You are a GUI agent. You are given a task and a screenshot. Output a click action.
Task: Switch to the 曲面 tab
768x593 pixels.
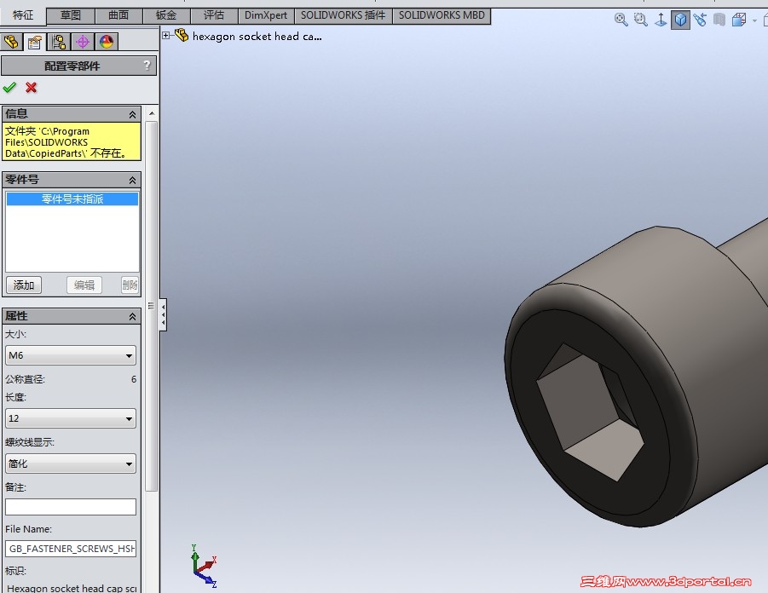click(x=118, y=15)
